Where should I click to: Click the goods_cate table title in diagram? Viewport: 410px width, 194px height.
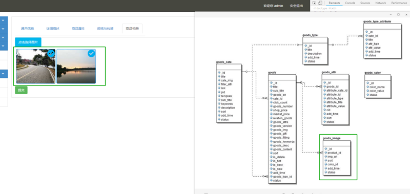[223, 62]
